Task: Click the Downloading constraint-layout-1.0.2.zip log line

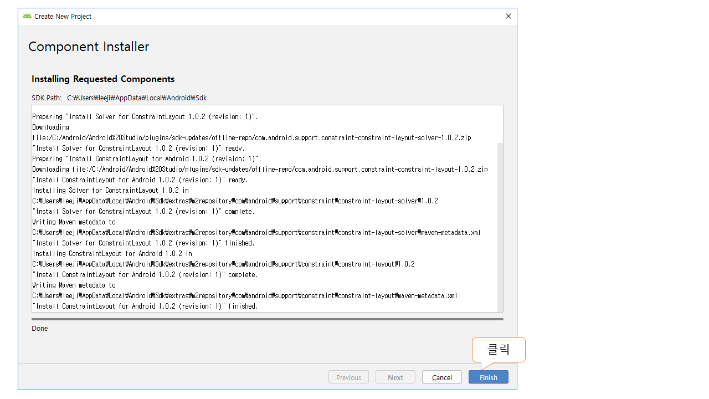Action: tap(260, 169)
